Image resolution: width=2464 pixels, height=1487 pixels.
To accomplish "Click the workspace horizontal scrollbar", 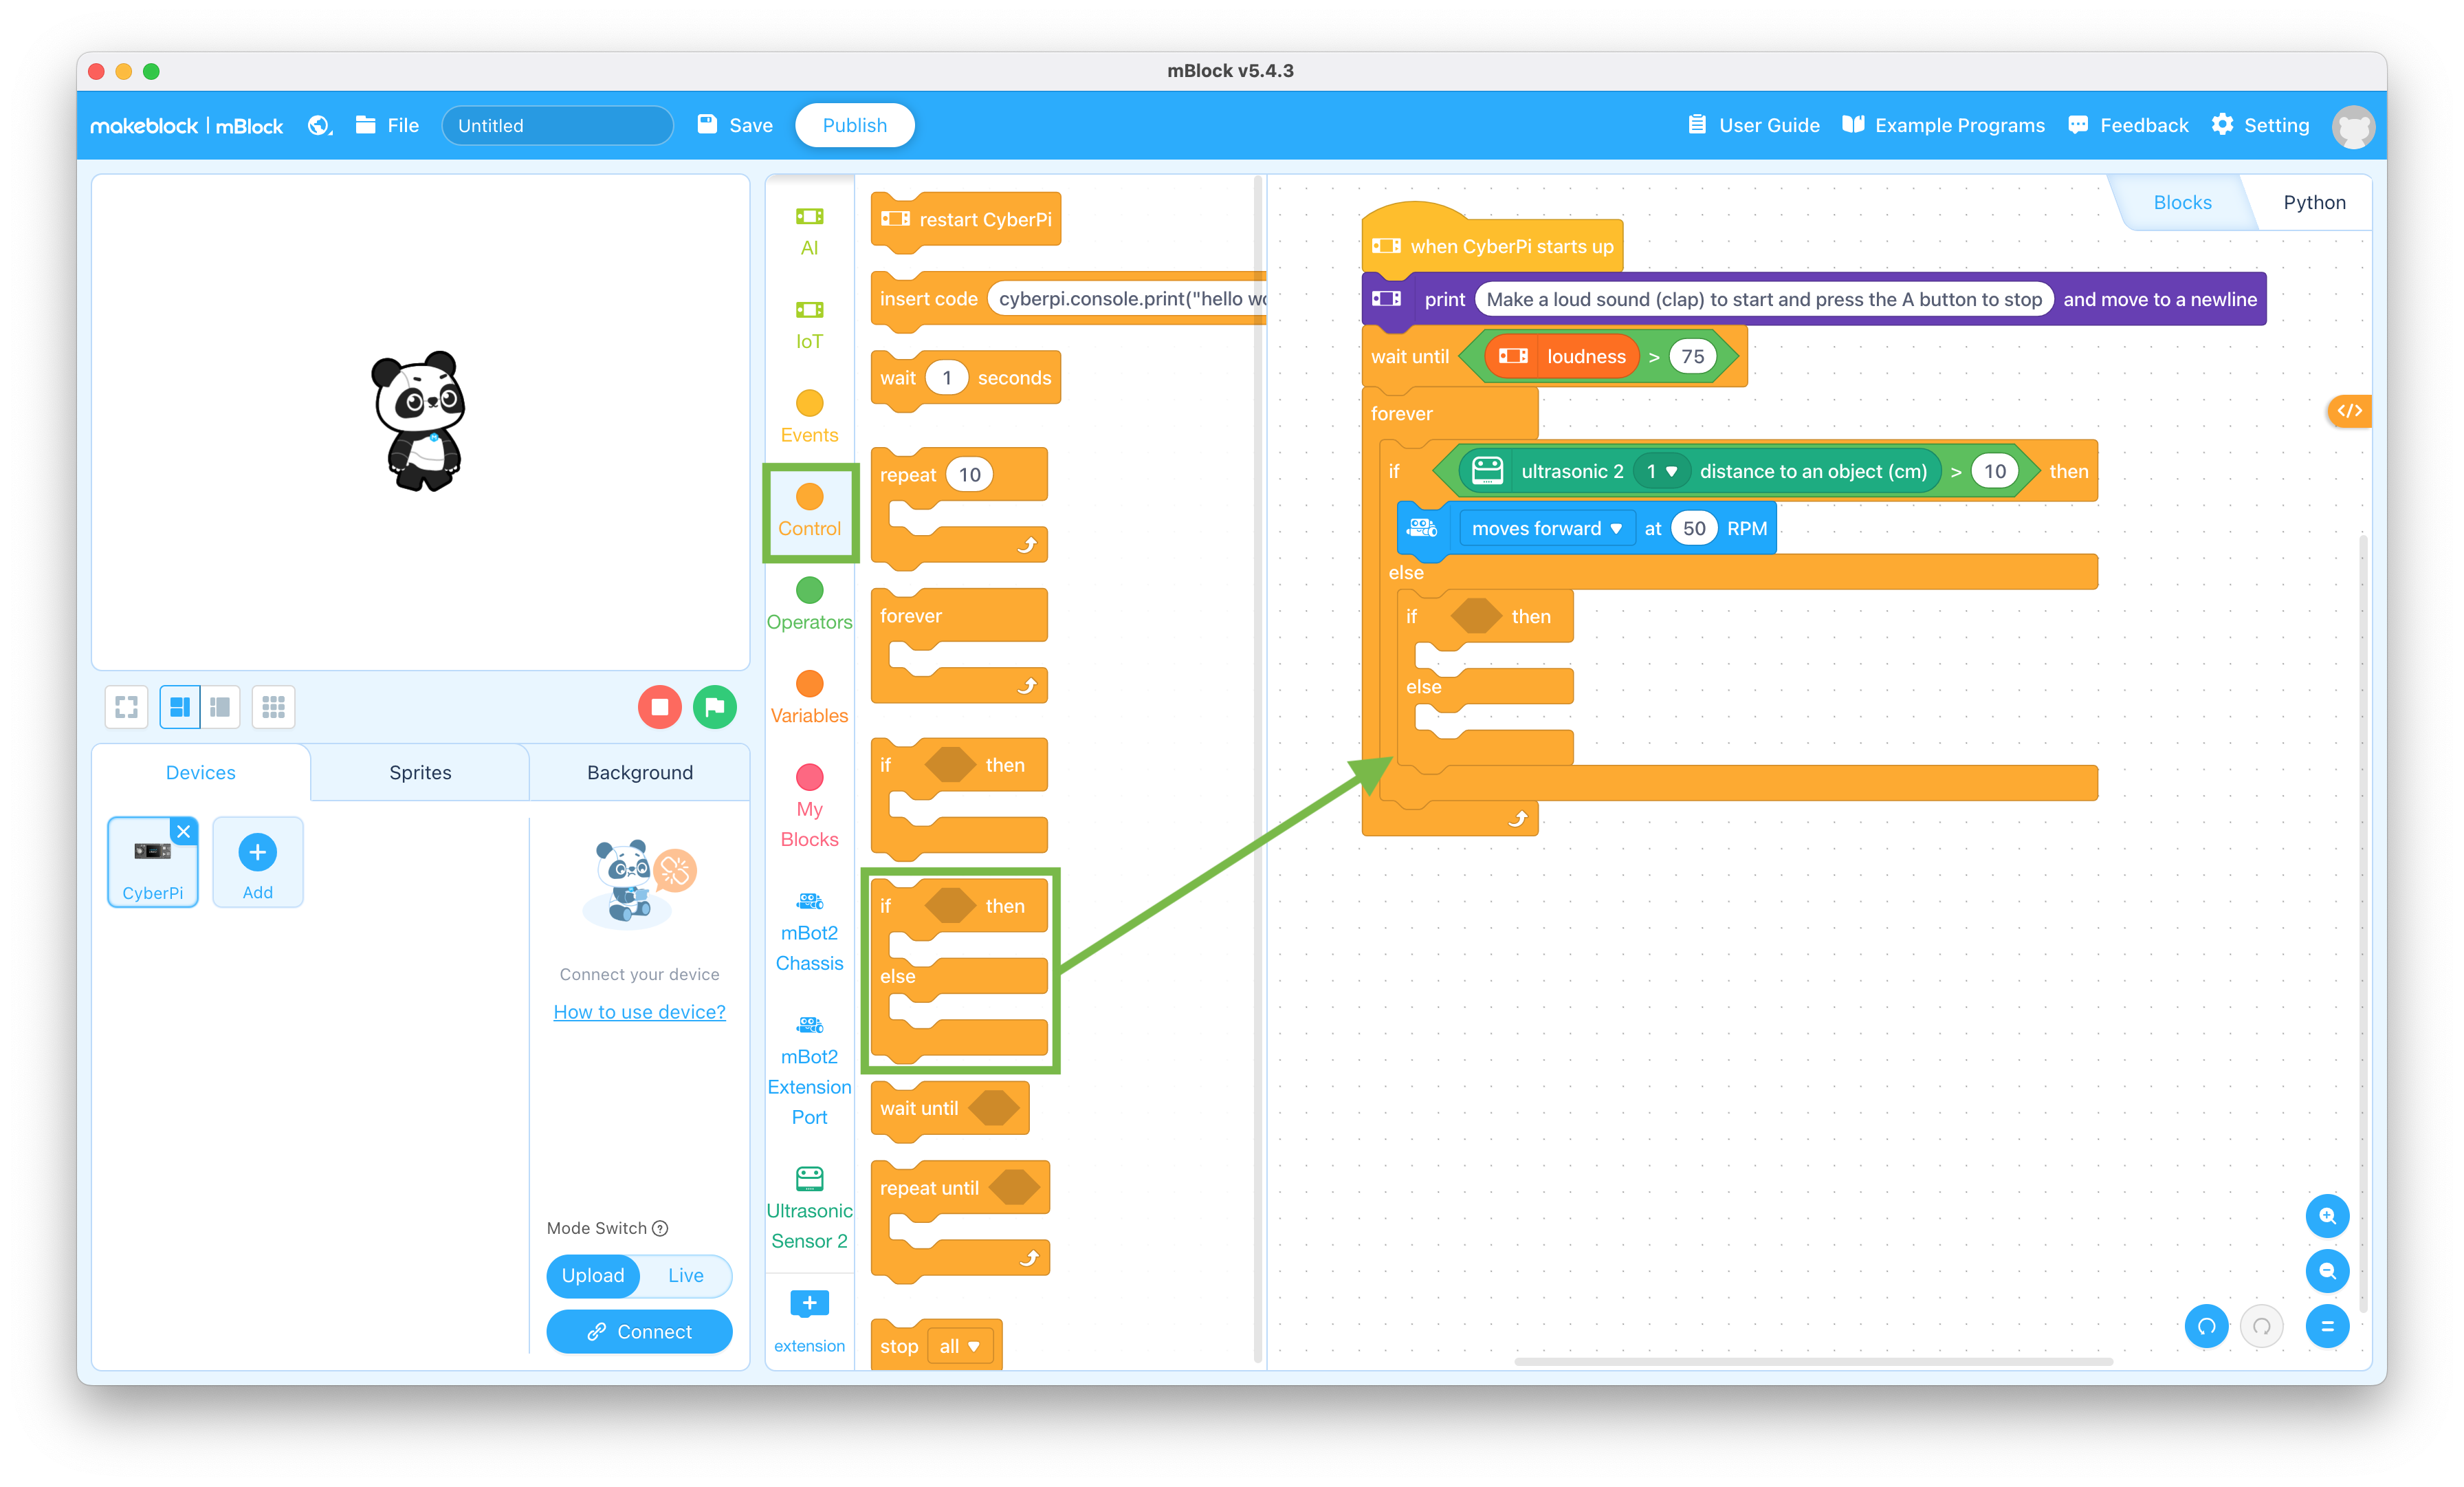I will point(1813,1361).
